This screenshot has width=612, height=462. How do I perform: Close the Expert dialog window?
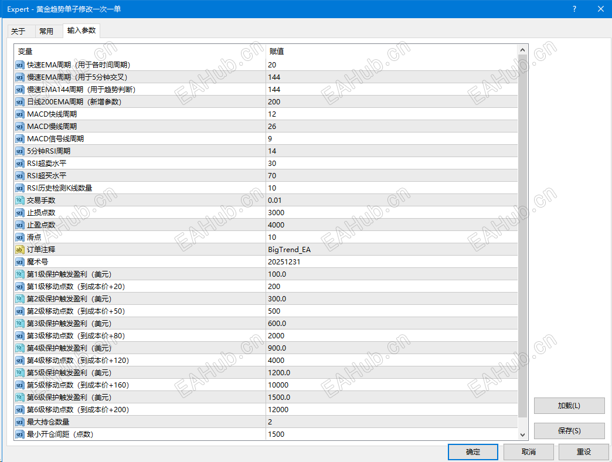[x=601, y=9]
